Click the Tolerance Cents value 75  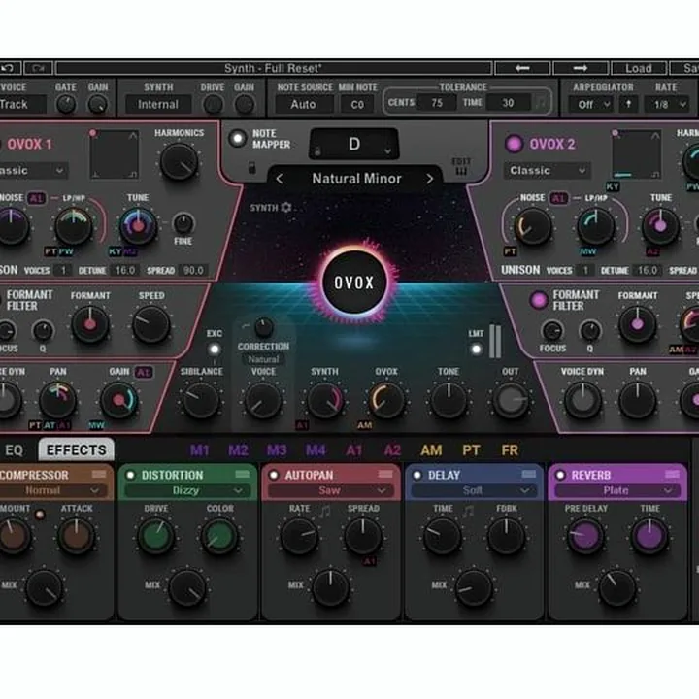(437, 103)
